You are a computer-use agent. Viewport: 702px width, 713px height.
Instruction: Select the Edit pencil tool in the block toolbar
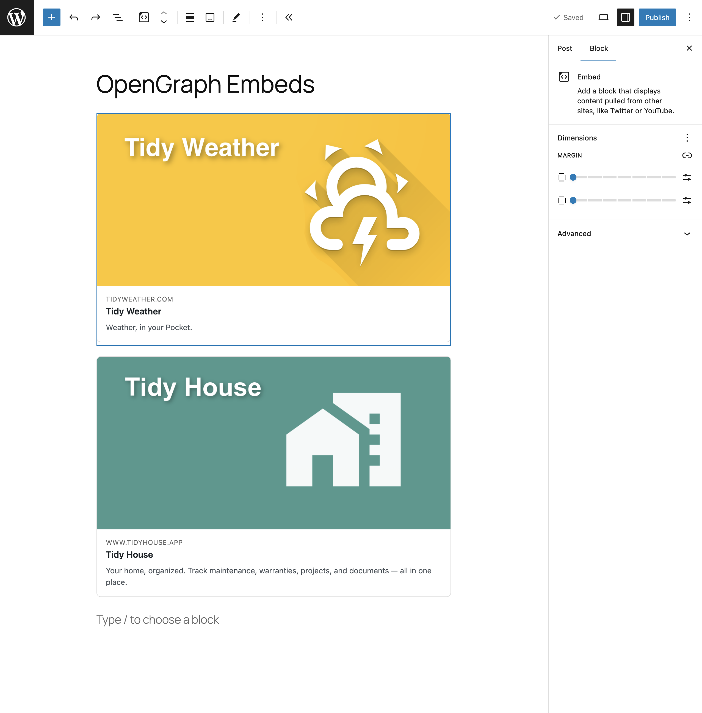click(x=236, y=17)
